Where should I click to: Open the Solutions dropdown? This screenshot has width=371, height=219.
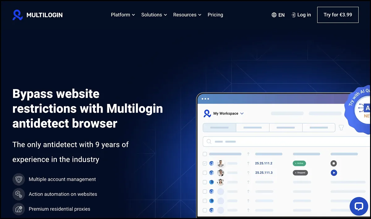154,15
